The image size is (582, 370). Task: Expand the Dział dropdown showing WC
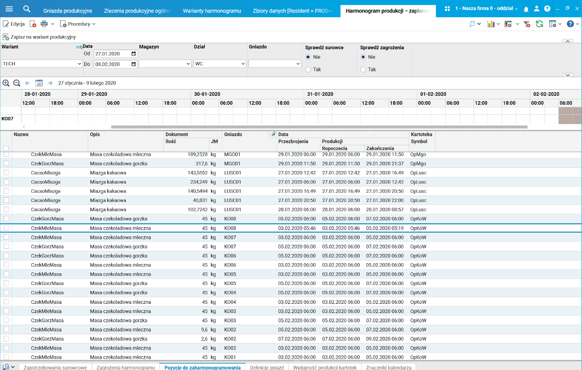coord(219,64)
